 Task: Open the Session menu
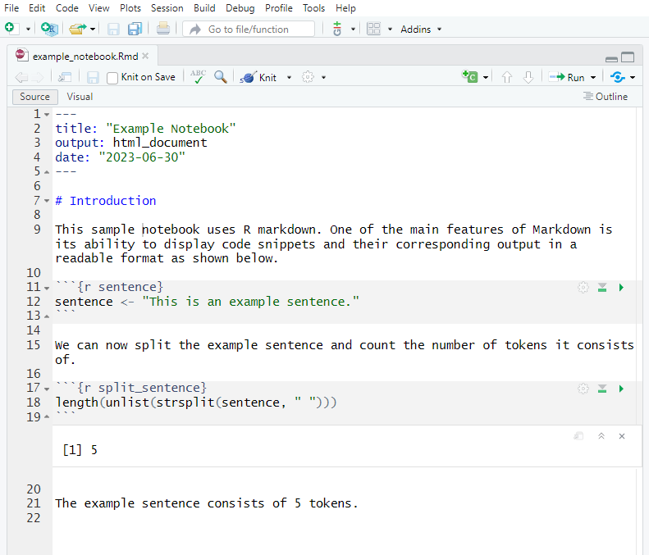[x=167, y=8]
